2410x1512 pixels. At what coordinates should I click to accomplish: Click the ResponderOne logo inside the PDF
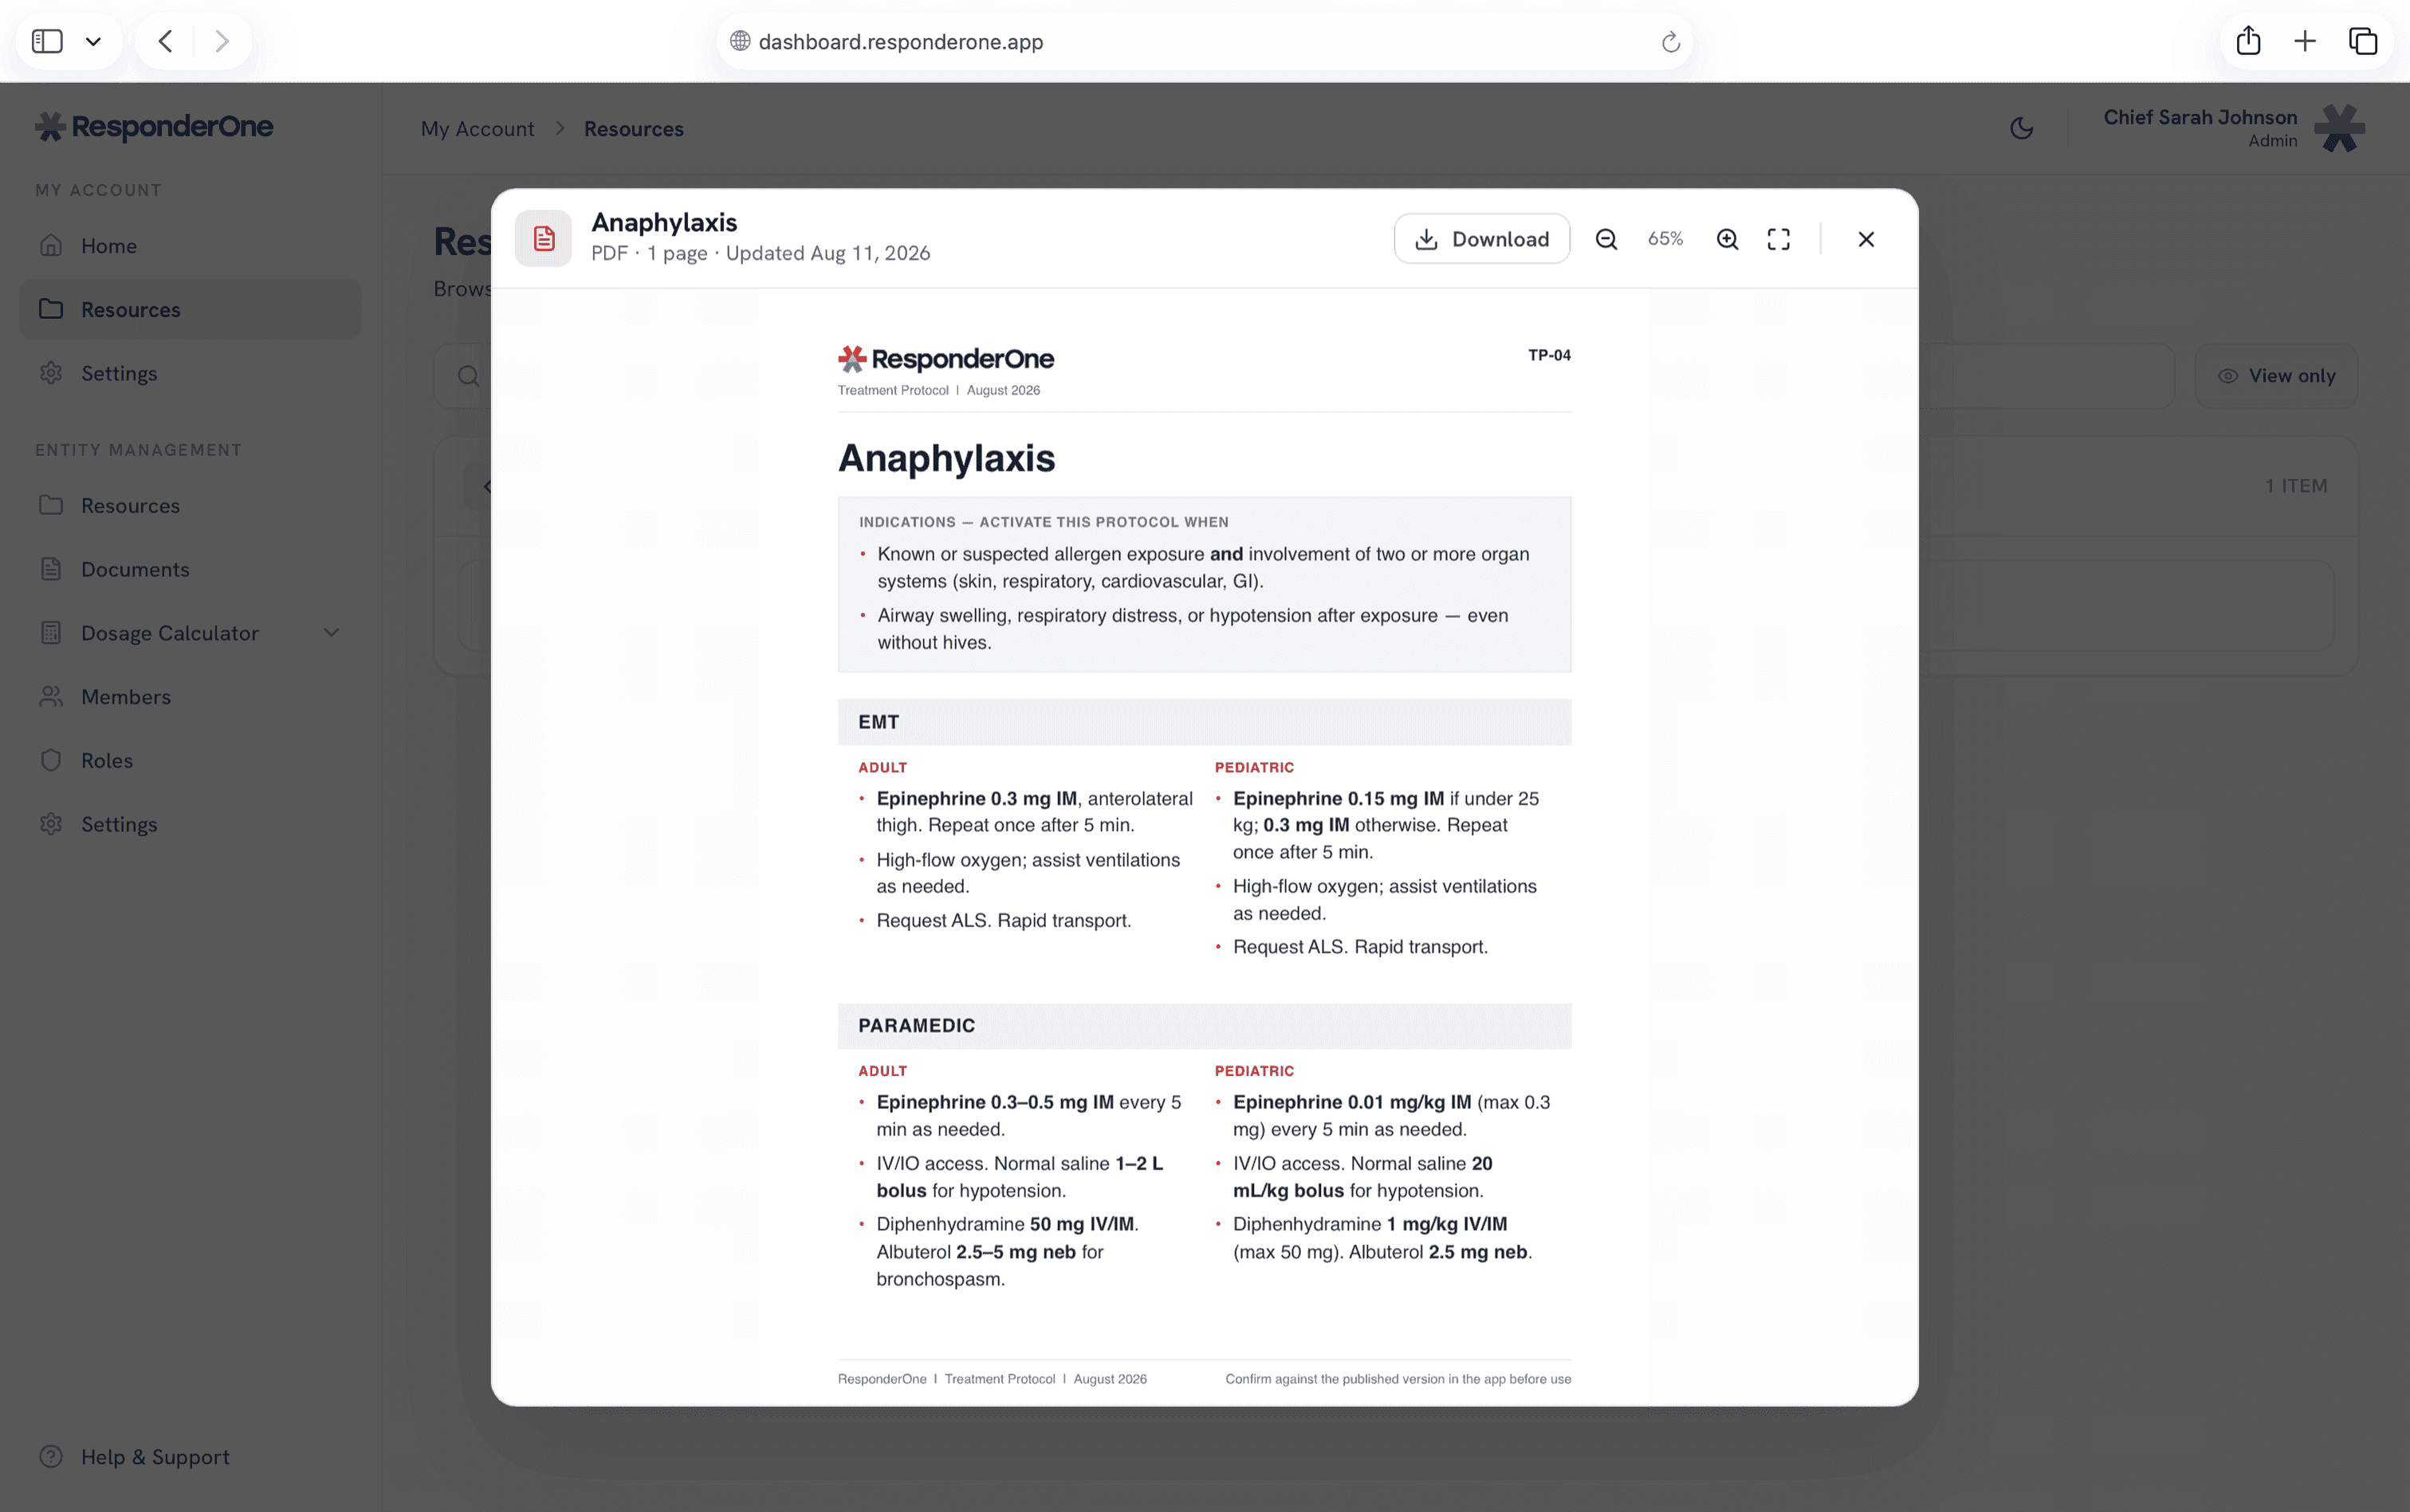pos(946,358)
